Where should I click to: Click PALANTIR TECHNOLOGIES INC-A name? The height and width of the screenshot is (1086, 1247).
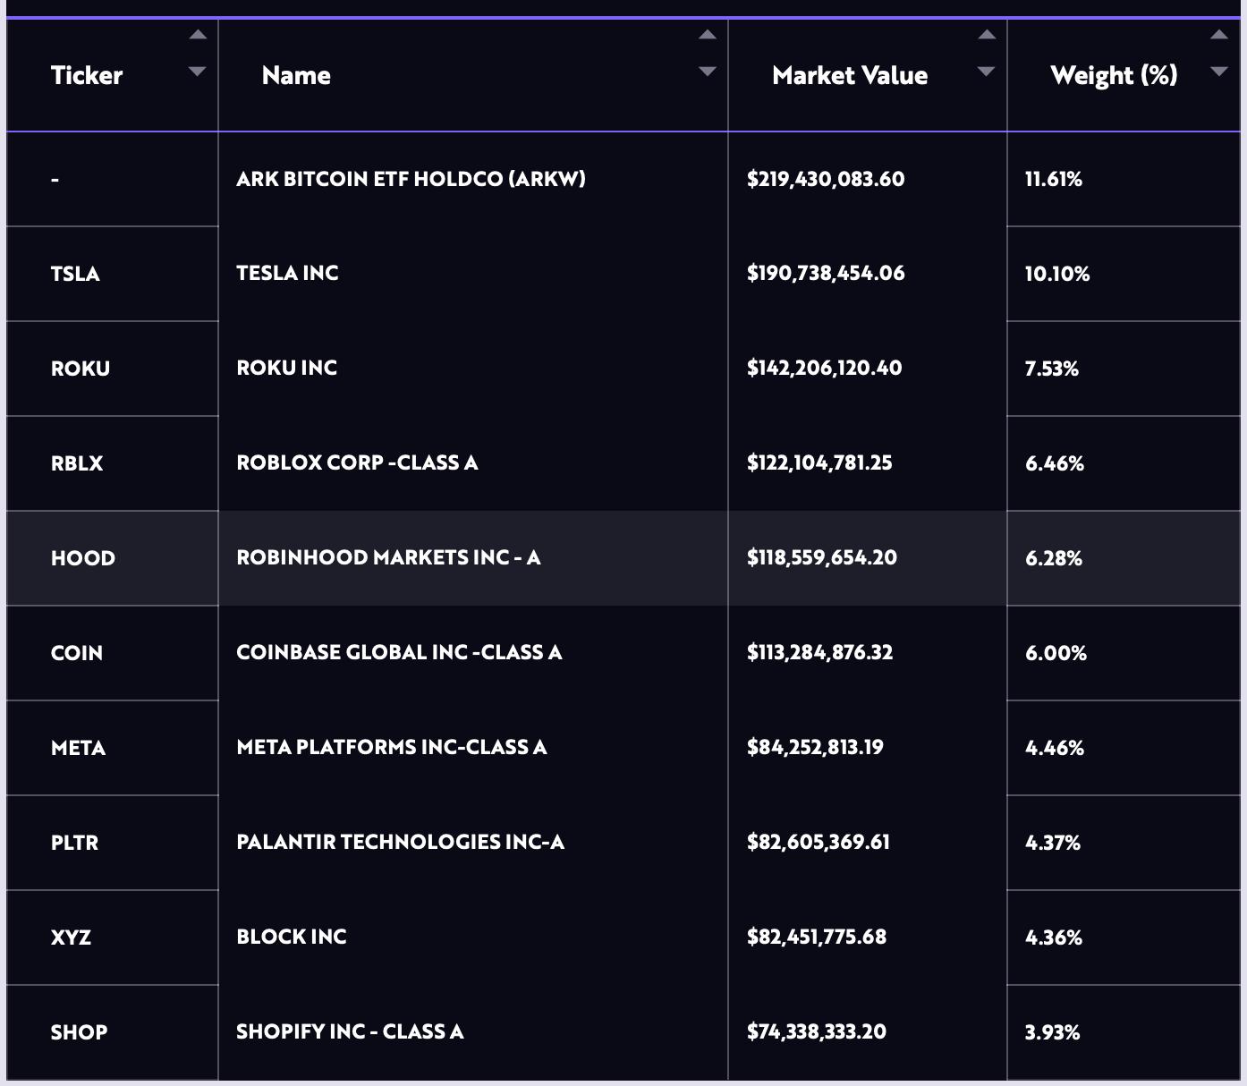point(400,842)
